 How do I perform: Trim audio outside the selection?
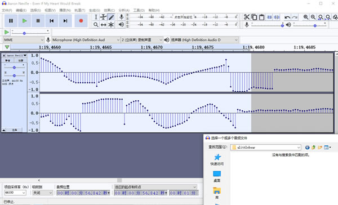pyautogui.click(x=269, y=17)
